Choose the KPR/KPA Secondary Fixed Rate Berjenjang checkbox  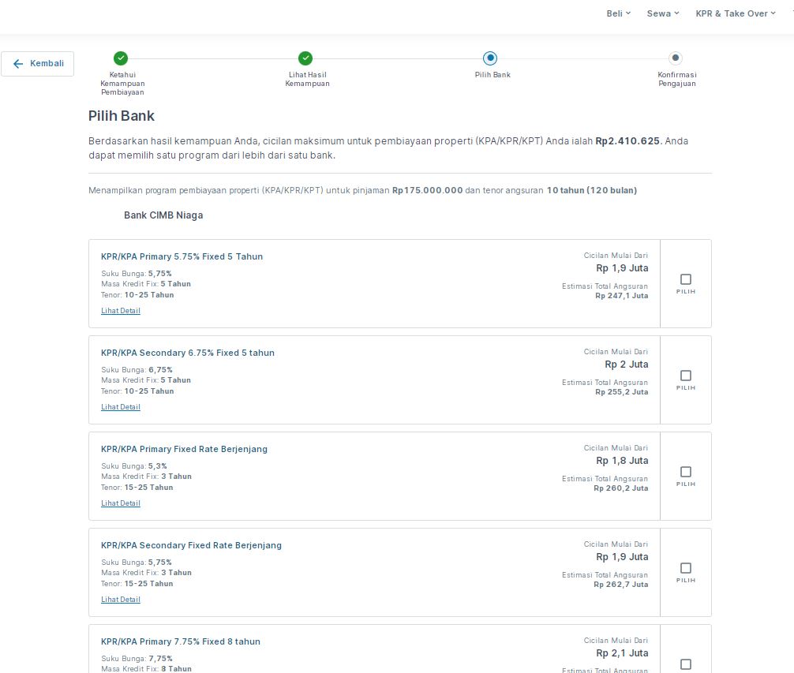685,568
